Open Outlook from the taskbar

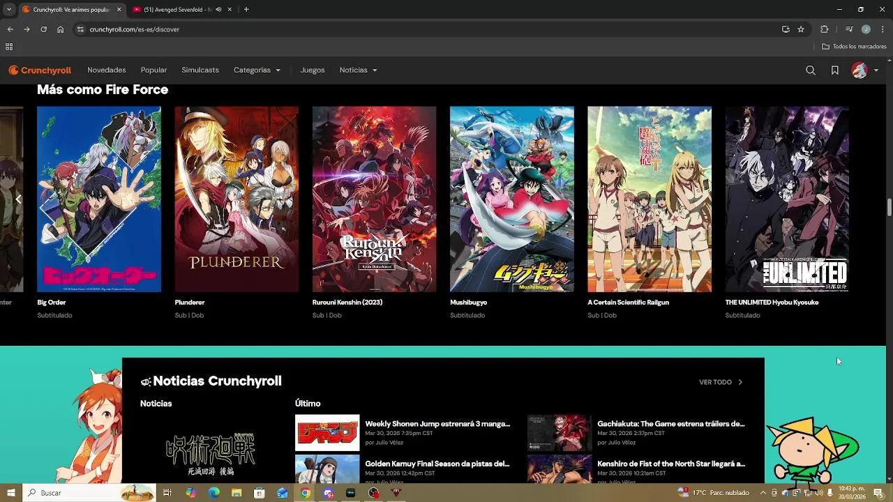tap(282, 493)
